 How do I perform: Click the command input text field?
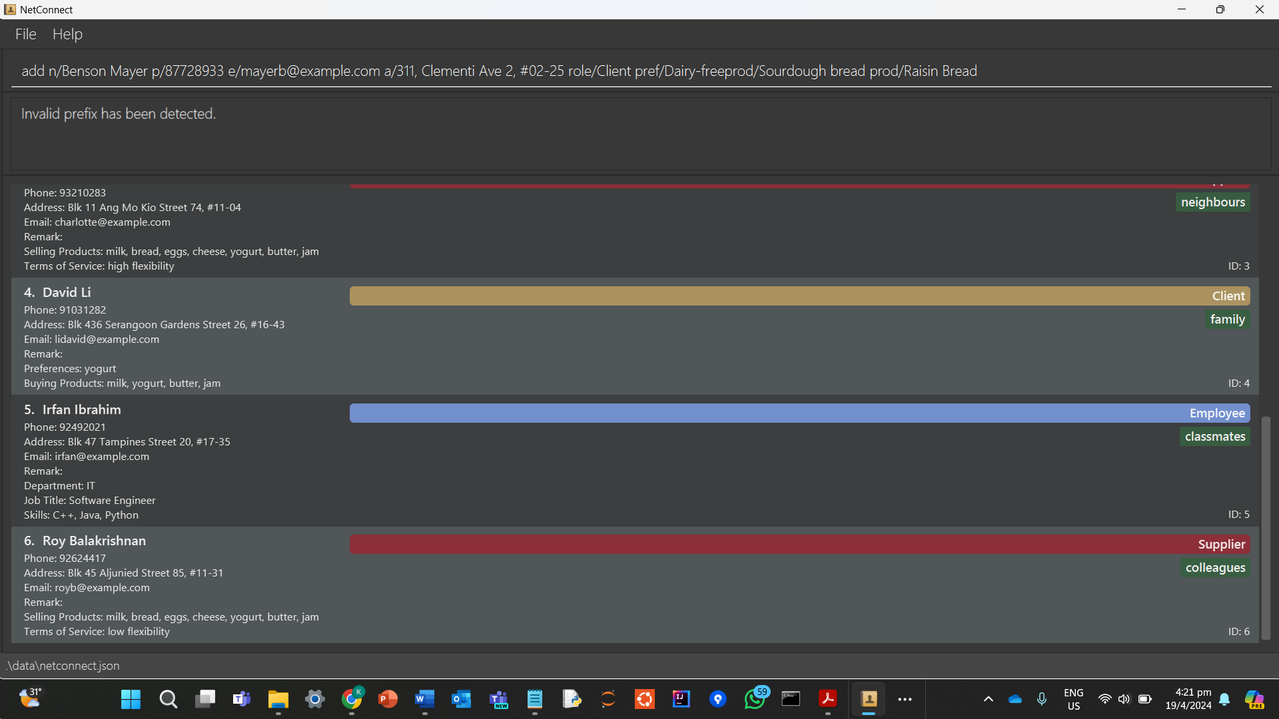(x=639, y=71)
